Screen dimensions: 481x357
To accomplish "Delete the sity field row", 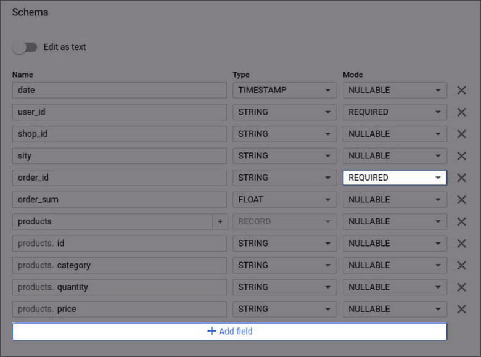I will [x=461, y=156].
